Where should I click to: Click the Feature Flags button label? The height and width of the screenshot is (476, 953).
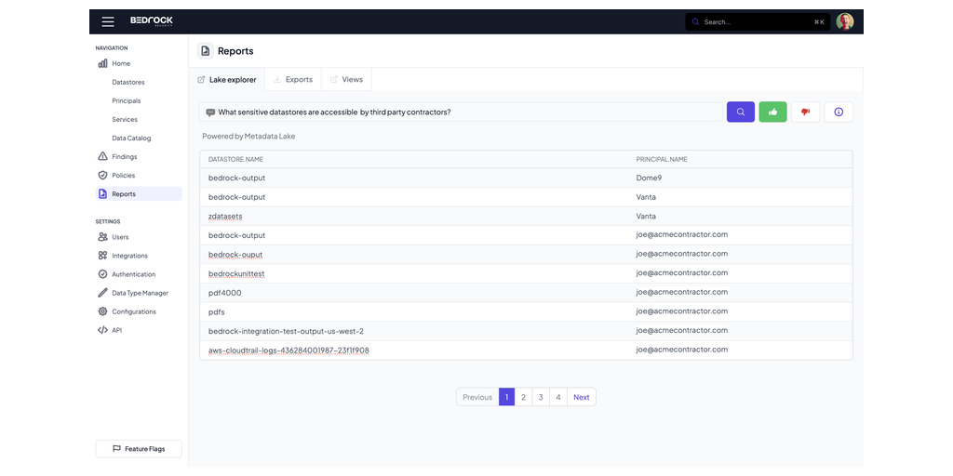click(x=144, y=449)
